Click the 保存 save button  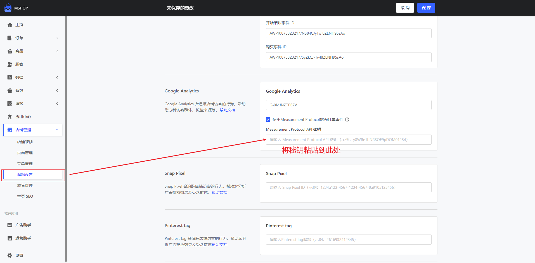[426, 8]
